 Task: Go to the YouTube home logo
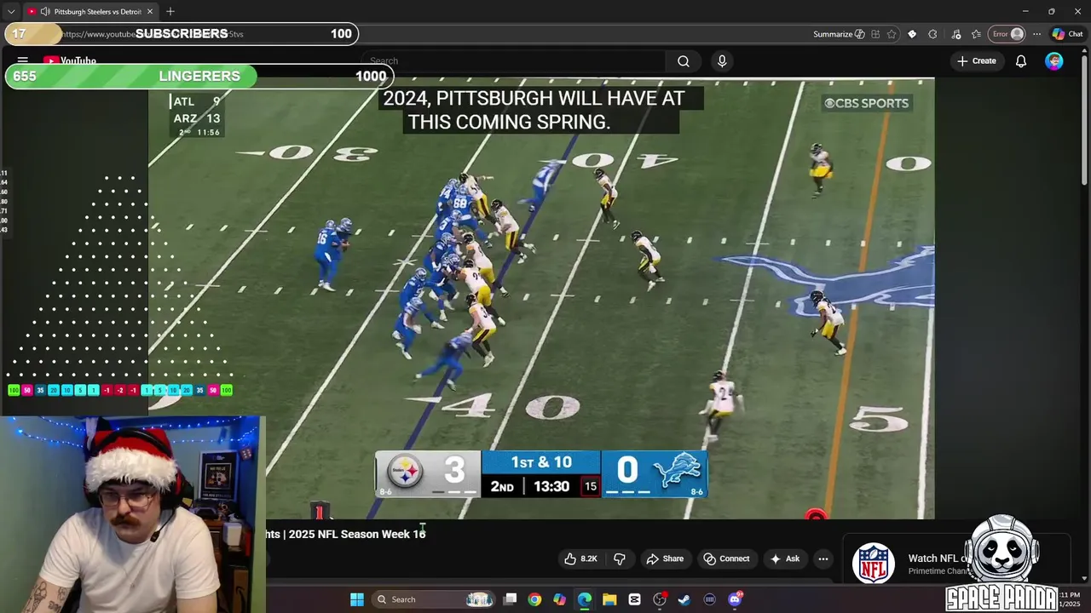click(70, 60)
